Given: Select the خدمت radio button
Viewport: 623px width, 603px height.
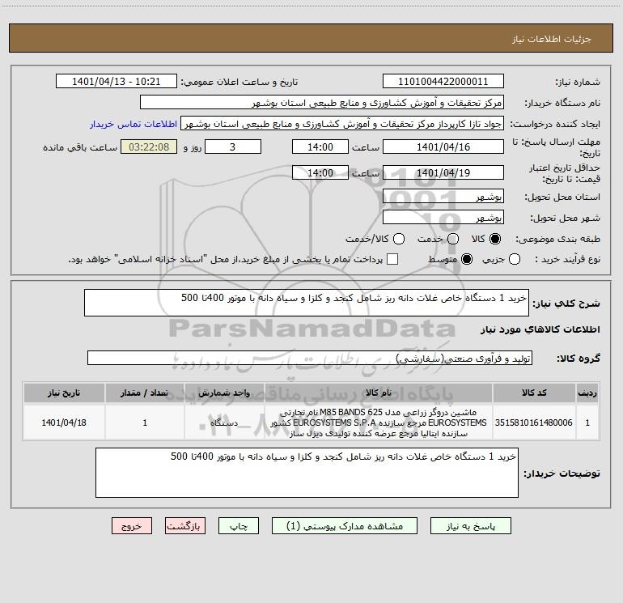Looking at the screenshot, I should pos(453,239).
